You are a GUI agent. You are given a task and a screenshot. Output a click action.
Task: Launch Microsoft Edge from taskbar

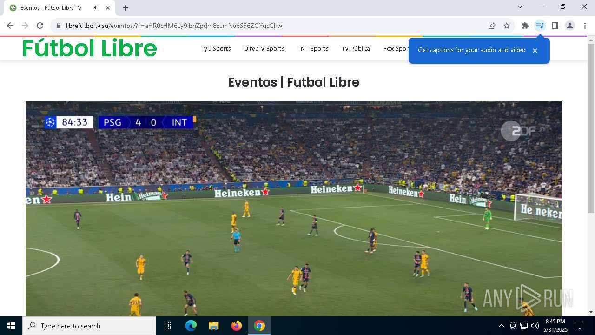[x=191, y=326]
